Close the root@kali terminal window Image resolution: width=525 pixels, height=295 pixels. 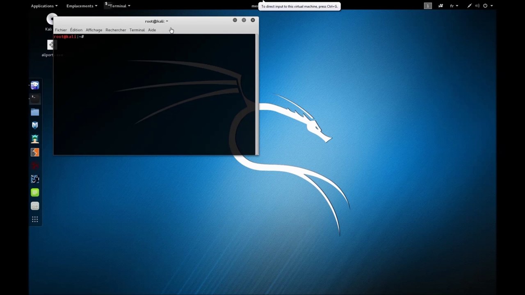coord(253,20)
